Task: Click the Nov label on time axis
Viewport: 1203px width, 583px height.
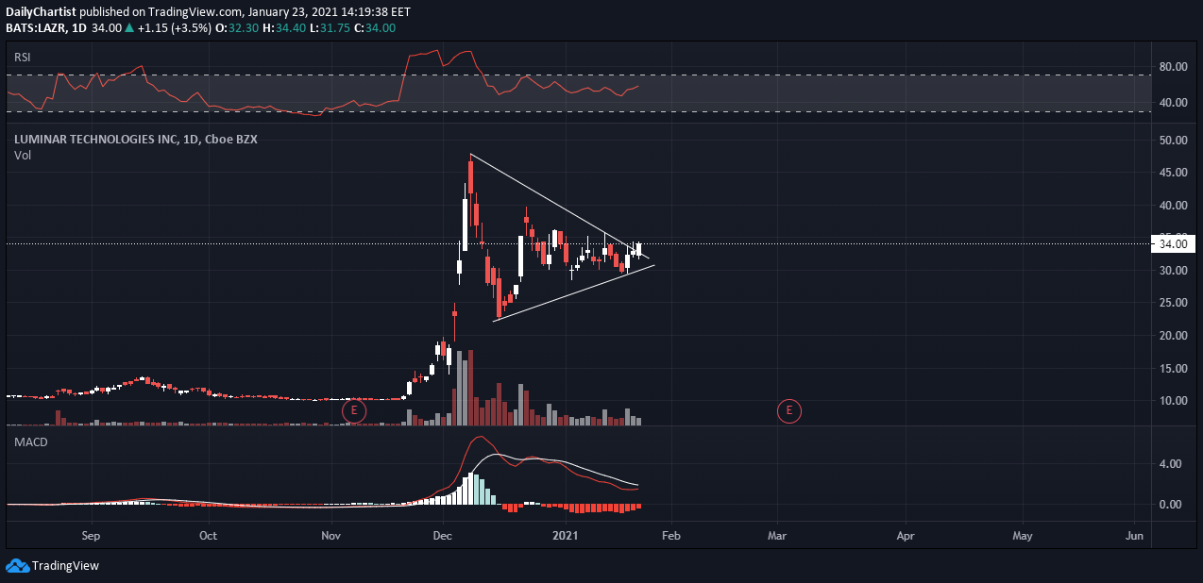Action: pos(331,536)
